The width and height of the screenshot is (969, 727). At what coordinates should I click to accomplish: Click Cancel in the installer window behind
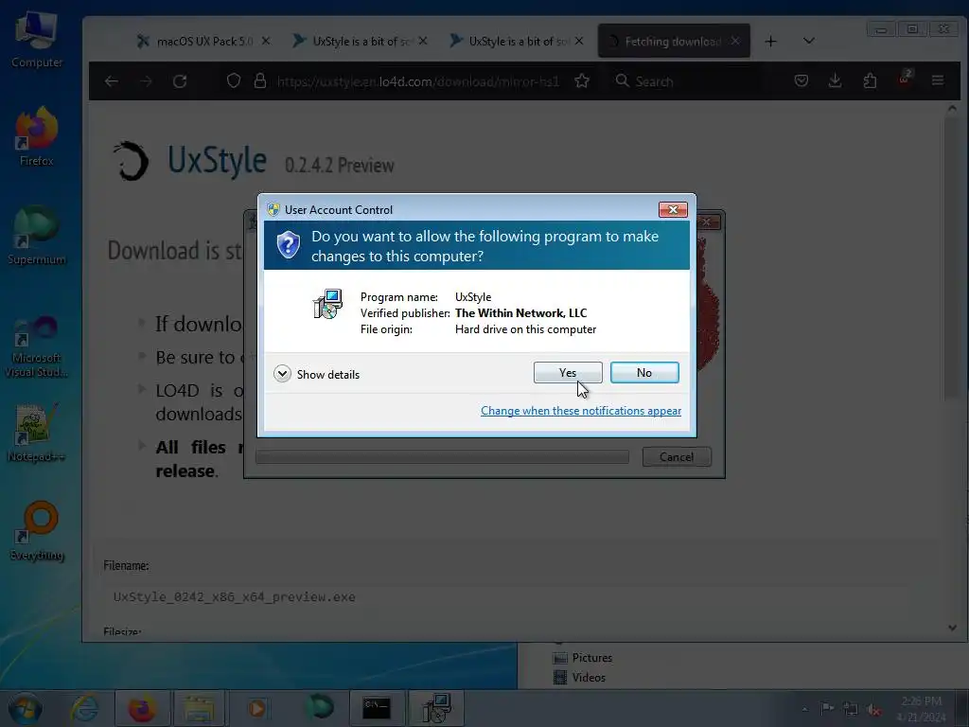click(677, 457)
